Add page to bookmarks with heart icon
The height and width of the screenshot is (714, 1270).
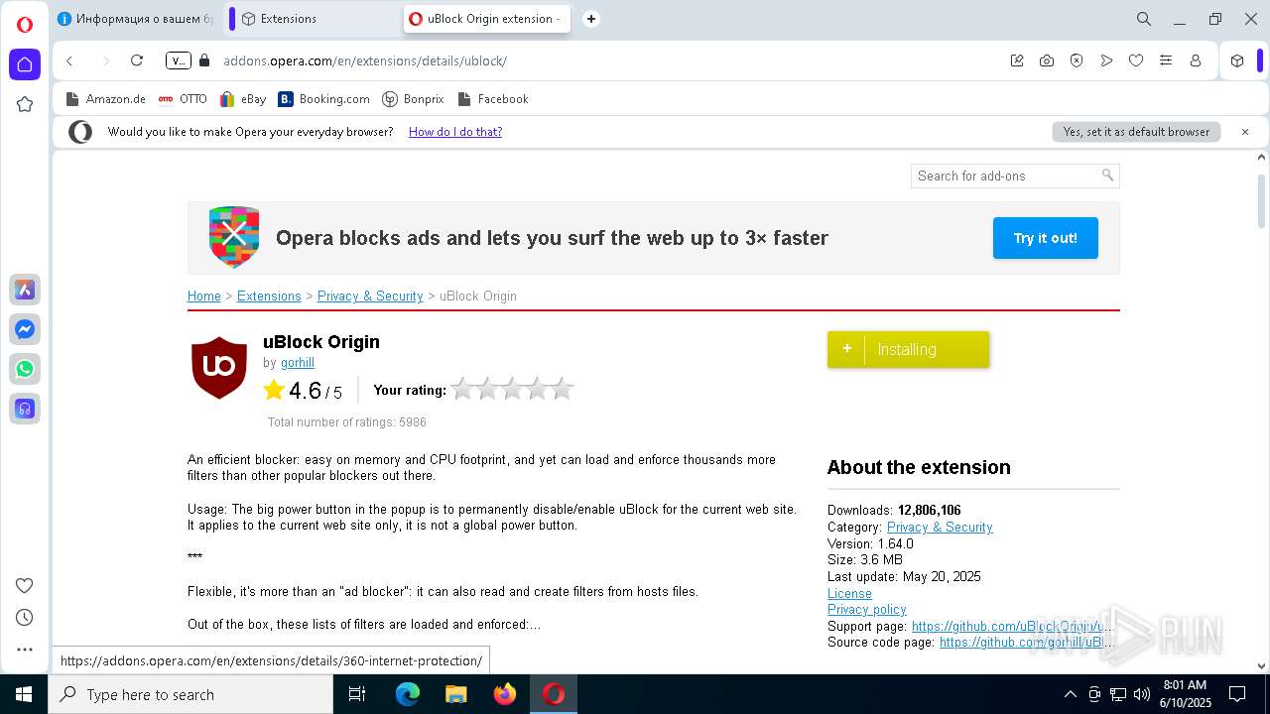coord(1136,60)
